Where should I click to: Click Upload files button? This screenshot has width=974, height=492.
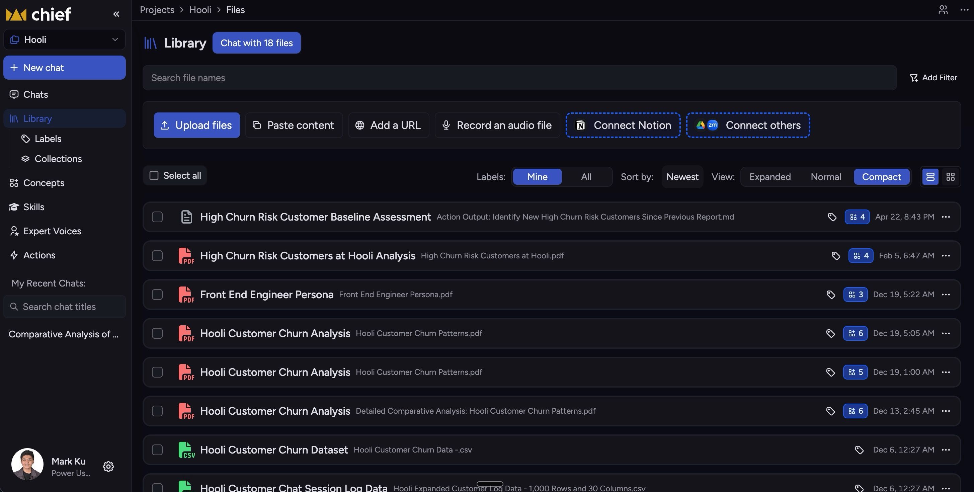(196, 125)
